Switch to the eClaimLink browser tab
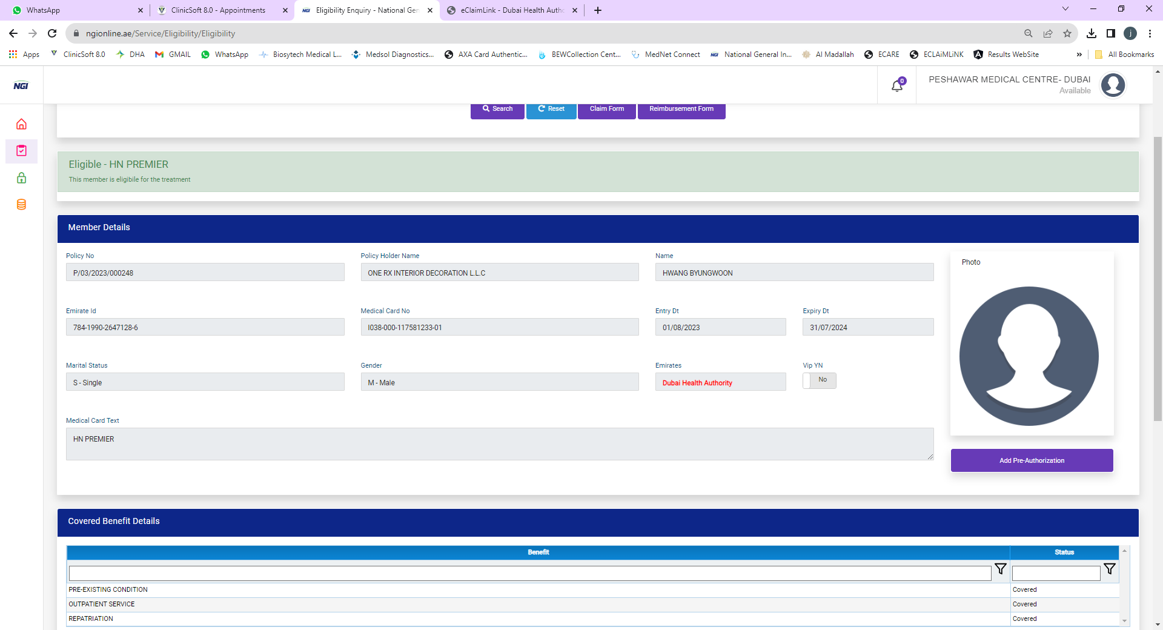This screenshot has width=1163, height=630. [512, 10]
